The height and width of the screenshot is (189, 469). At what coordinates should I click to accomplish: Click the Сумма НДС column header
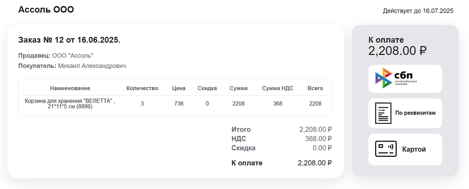coord(277,88)
